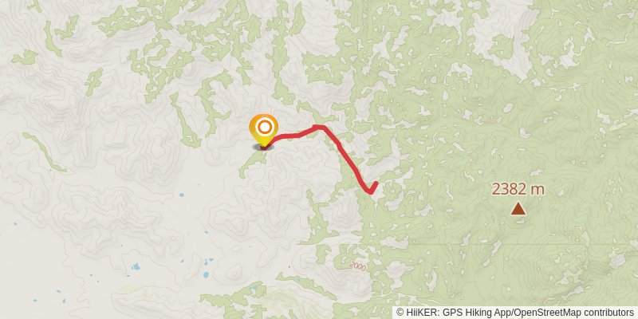The width and height of the screenshot is (638, 319).
Task: Click the orange location pin marker
Action: tap(264, 130)
